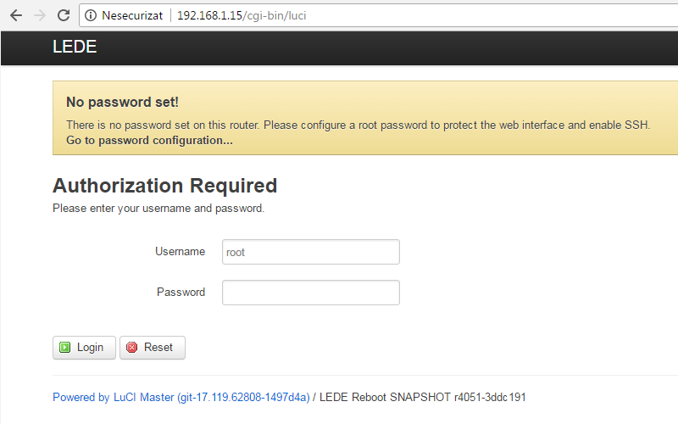Open the Go to password configuration link

click(149, 140)
